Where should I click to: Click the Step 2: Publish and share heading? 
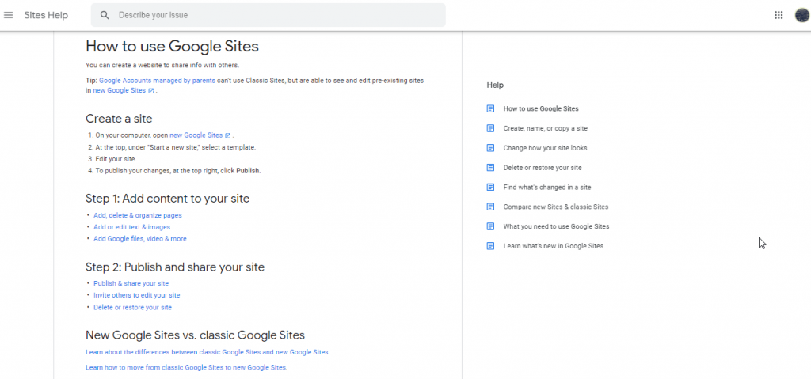point(175,267)
